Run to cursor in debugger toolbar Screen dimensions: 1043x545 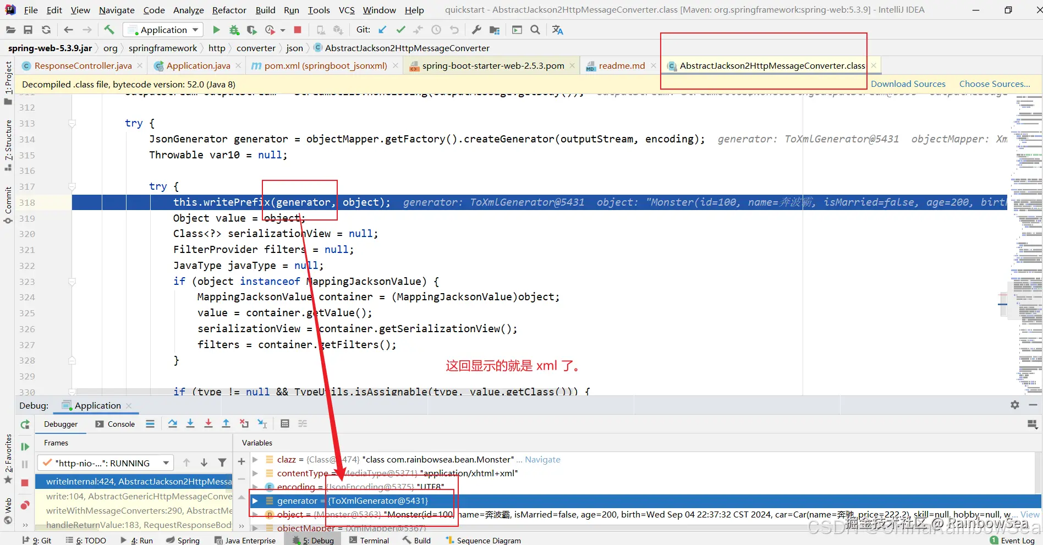tap(262, 423)
